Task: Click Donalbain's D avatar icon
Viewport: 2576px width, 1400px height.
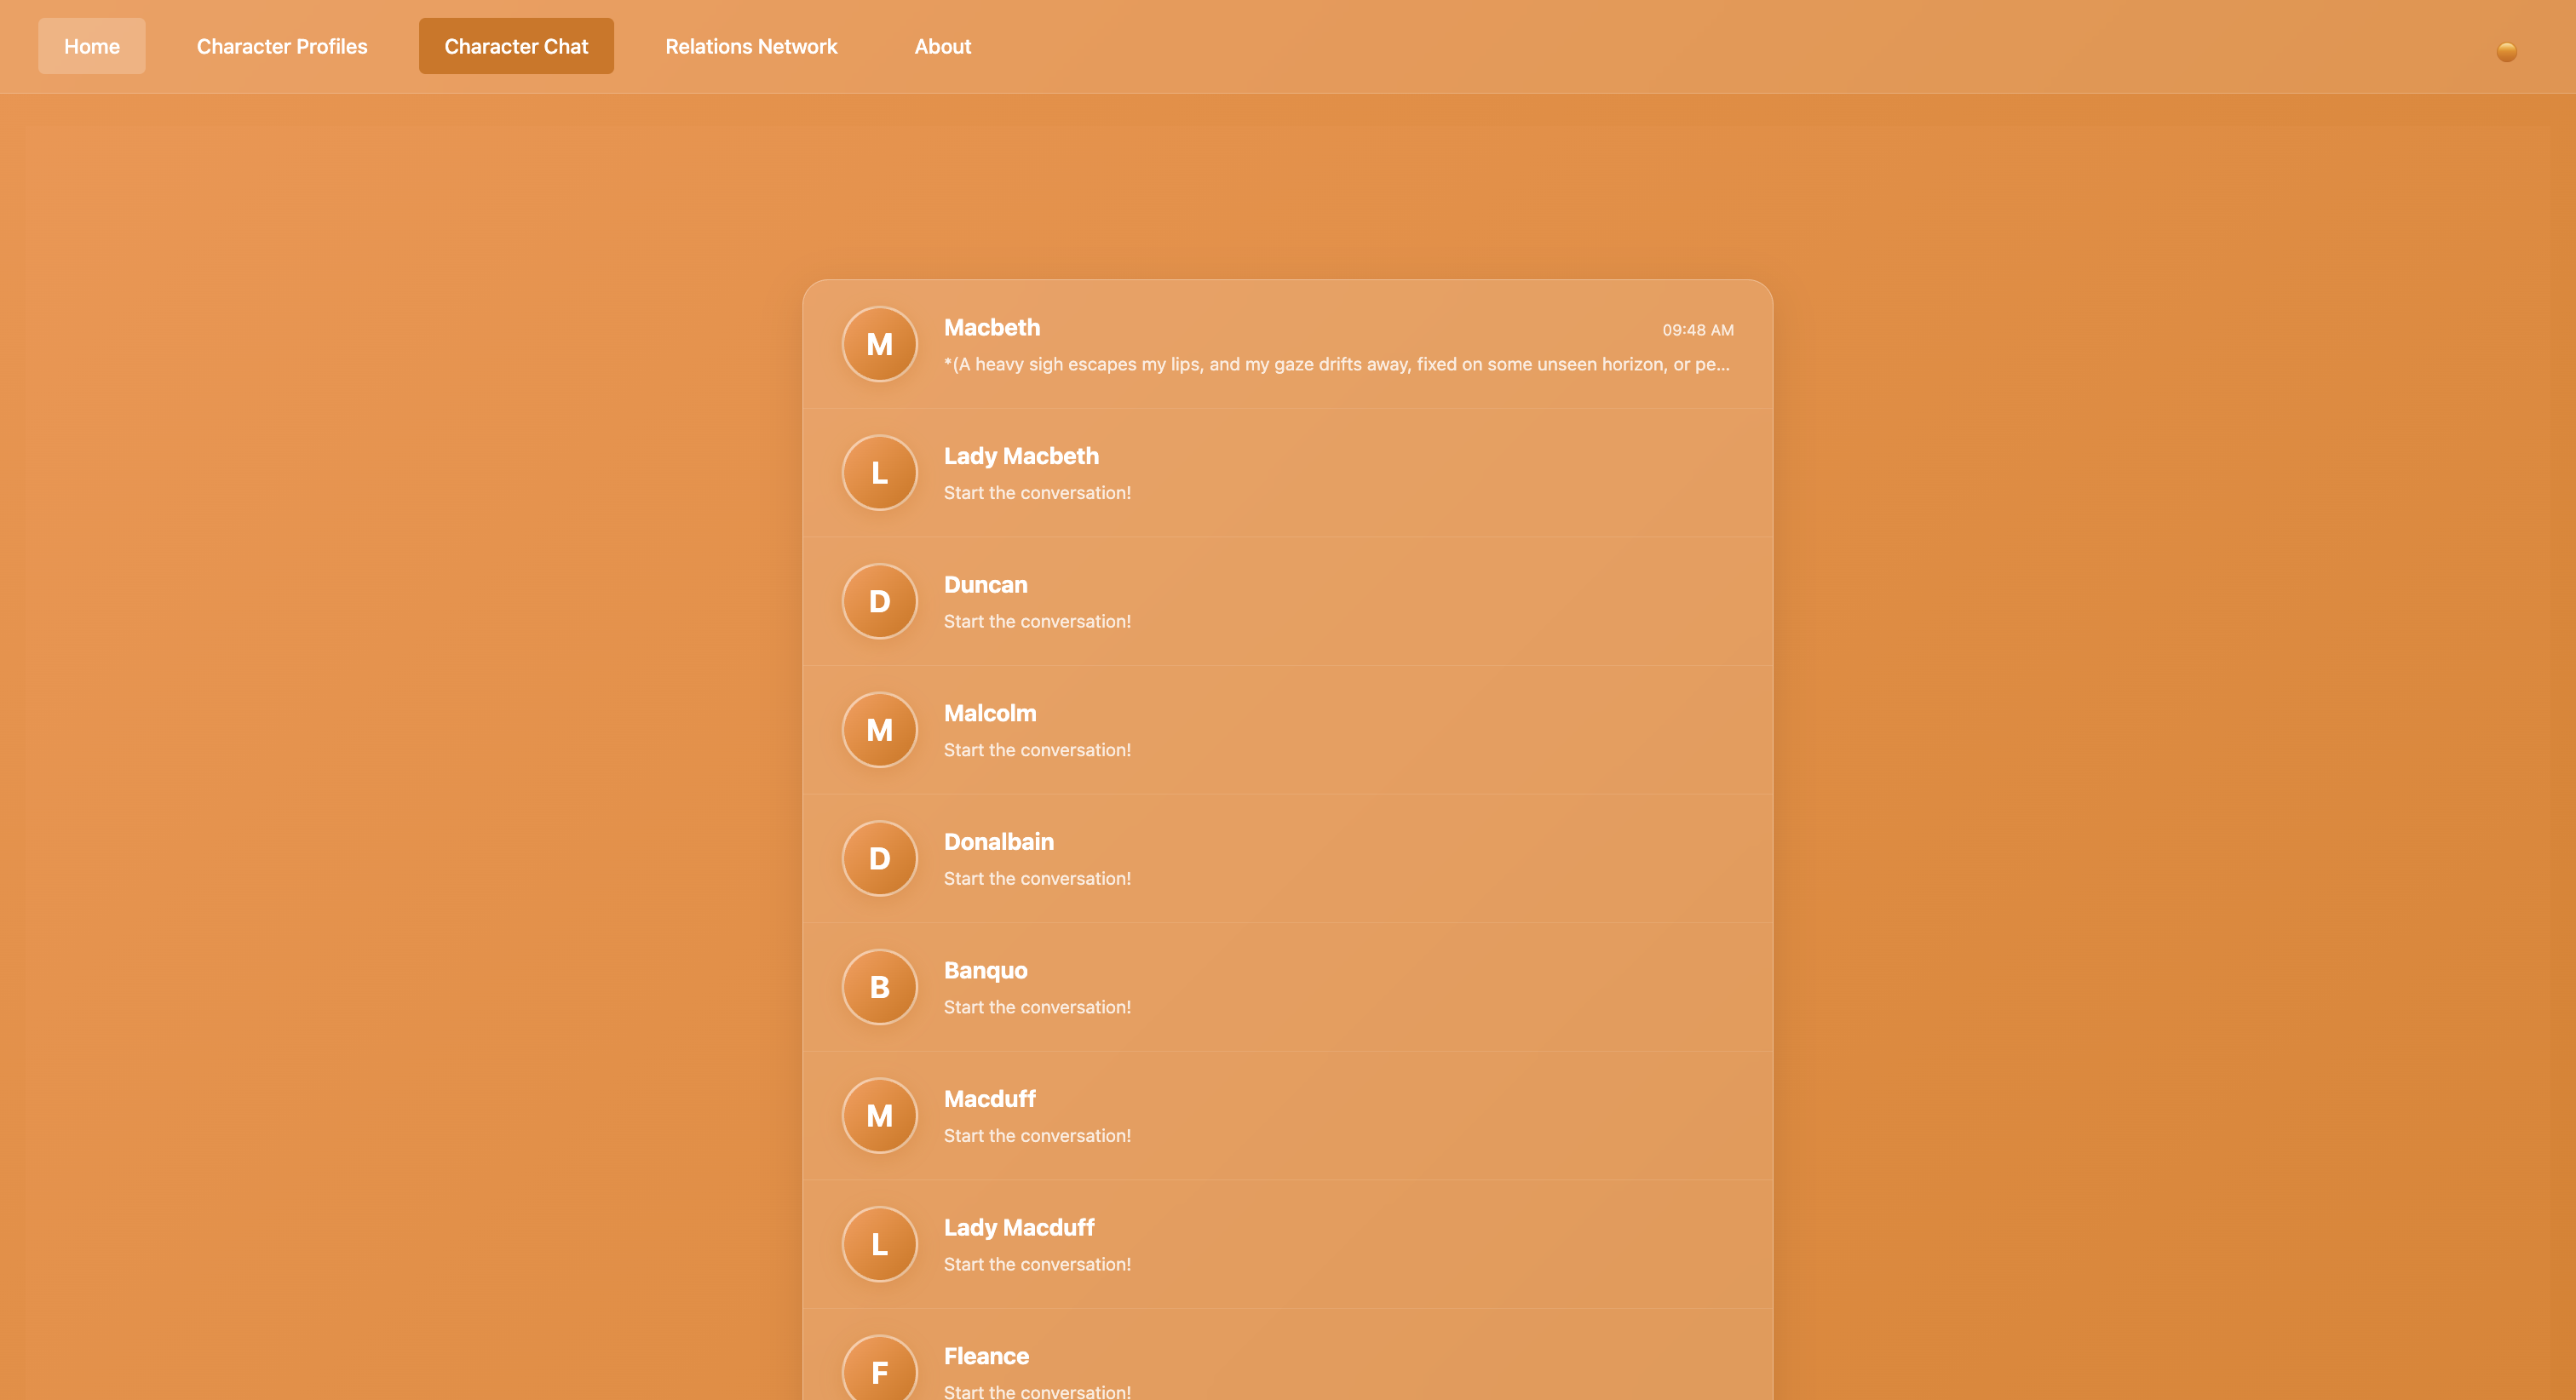Action: pos(879,858)
